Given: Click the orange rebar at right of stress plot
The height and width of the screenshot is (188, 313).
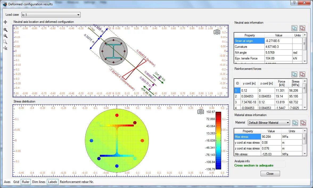Looking at the screenshot, I should pyautogui.click(x=142, y=141).
